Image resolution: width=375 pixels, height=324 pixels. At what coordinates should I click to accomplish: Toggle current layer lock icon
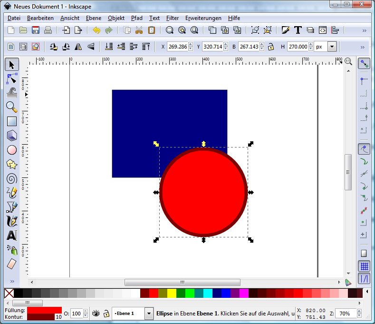[106, 313]
